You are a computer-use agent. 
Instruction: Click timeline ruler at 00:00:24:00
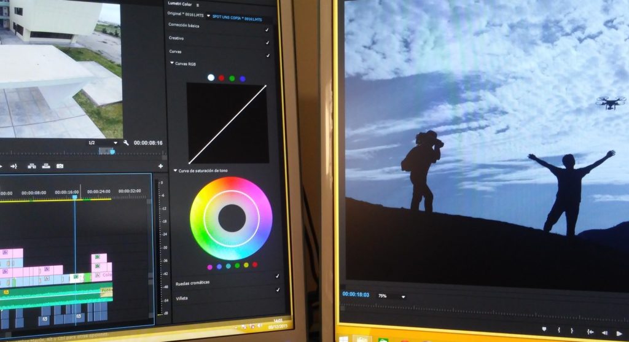coord(99,192)
